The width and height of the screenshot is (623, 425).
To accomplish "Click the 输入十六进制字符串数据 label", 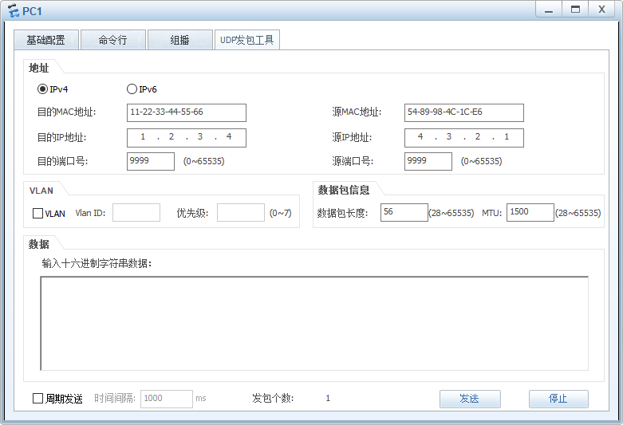I will [97, 263].
